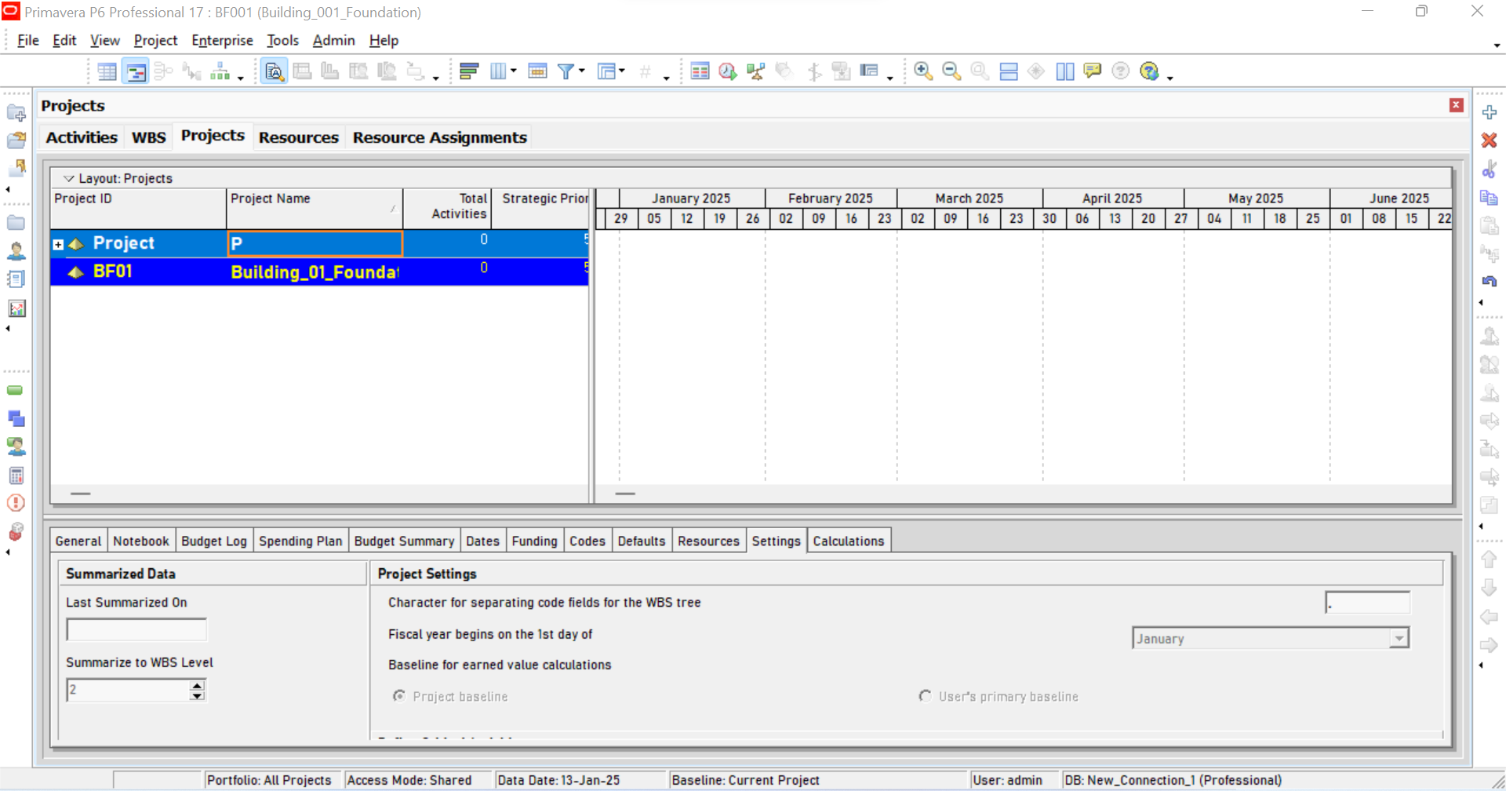Viewport: 1506px width, 791px height.
Task: Open the Budget Log details tab
Action: 214,541
